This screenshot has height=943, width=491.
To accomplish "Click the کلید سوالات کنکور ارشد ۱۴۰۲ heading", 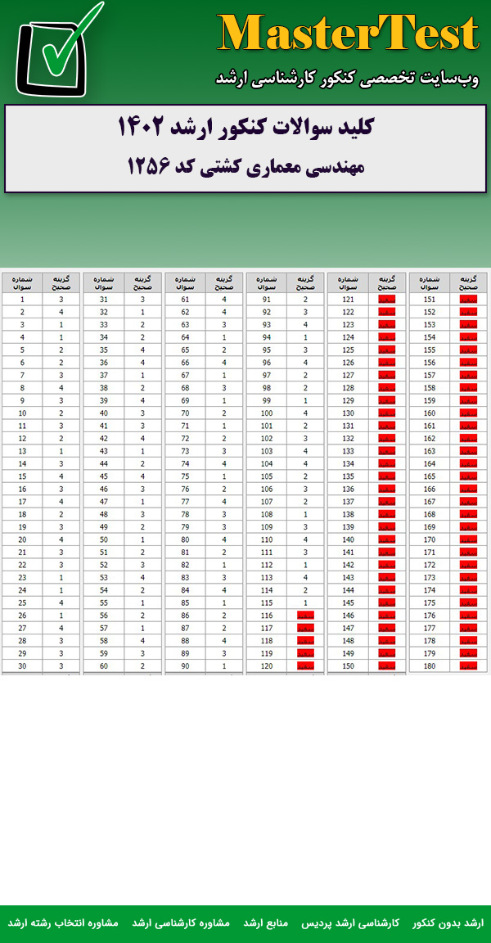I will click(x=245, y=128).
